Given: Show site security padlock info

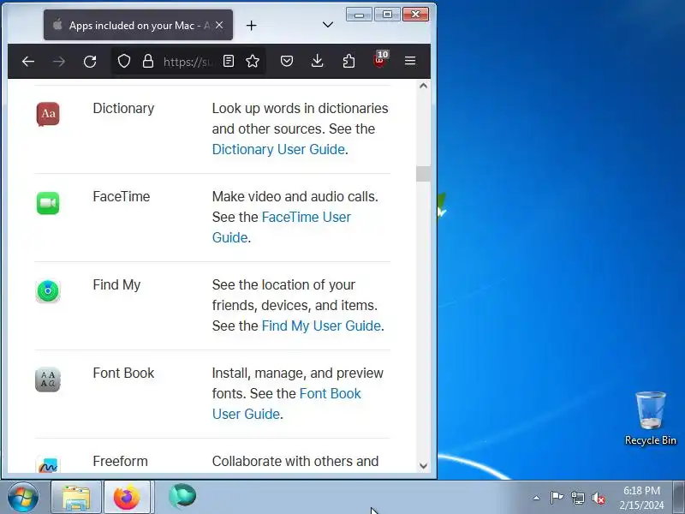Looking at the screenshot, I should click(x=148, y=61).
